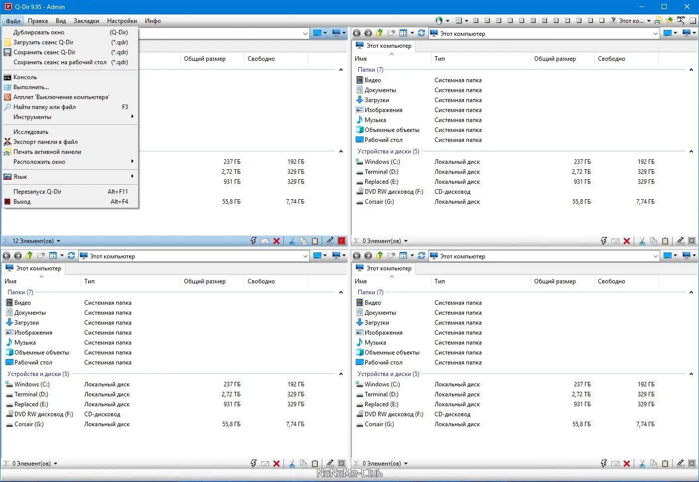
Task: Choose 'Выход' from Файл menu
Action: 70,202
